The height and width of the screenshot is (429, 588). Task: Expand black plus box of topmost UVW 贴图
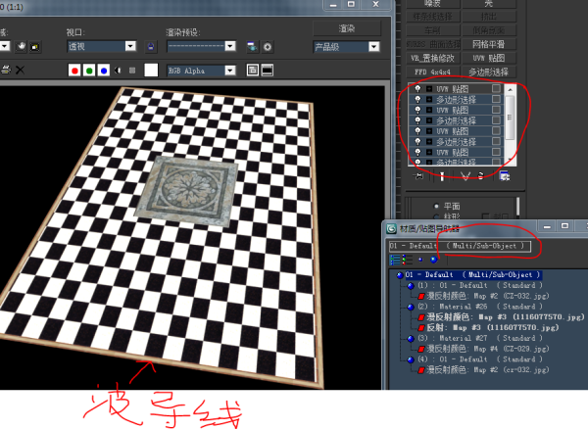click(429, 89)
